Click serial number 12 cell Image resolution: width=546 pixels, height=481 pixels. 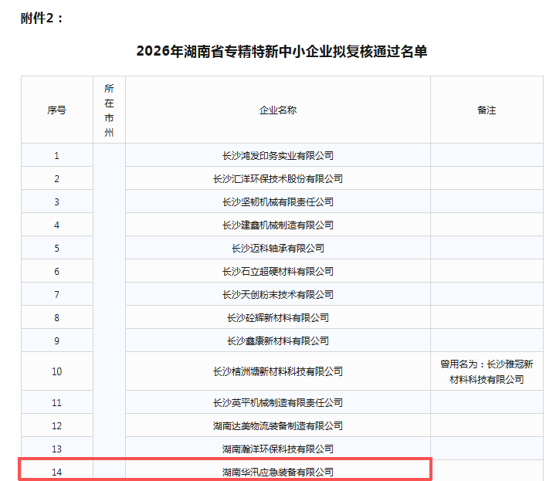56,425
